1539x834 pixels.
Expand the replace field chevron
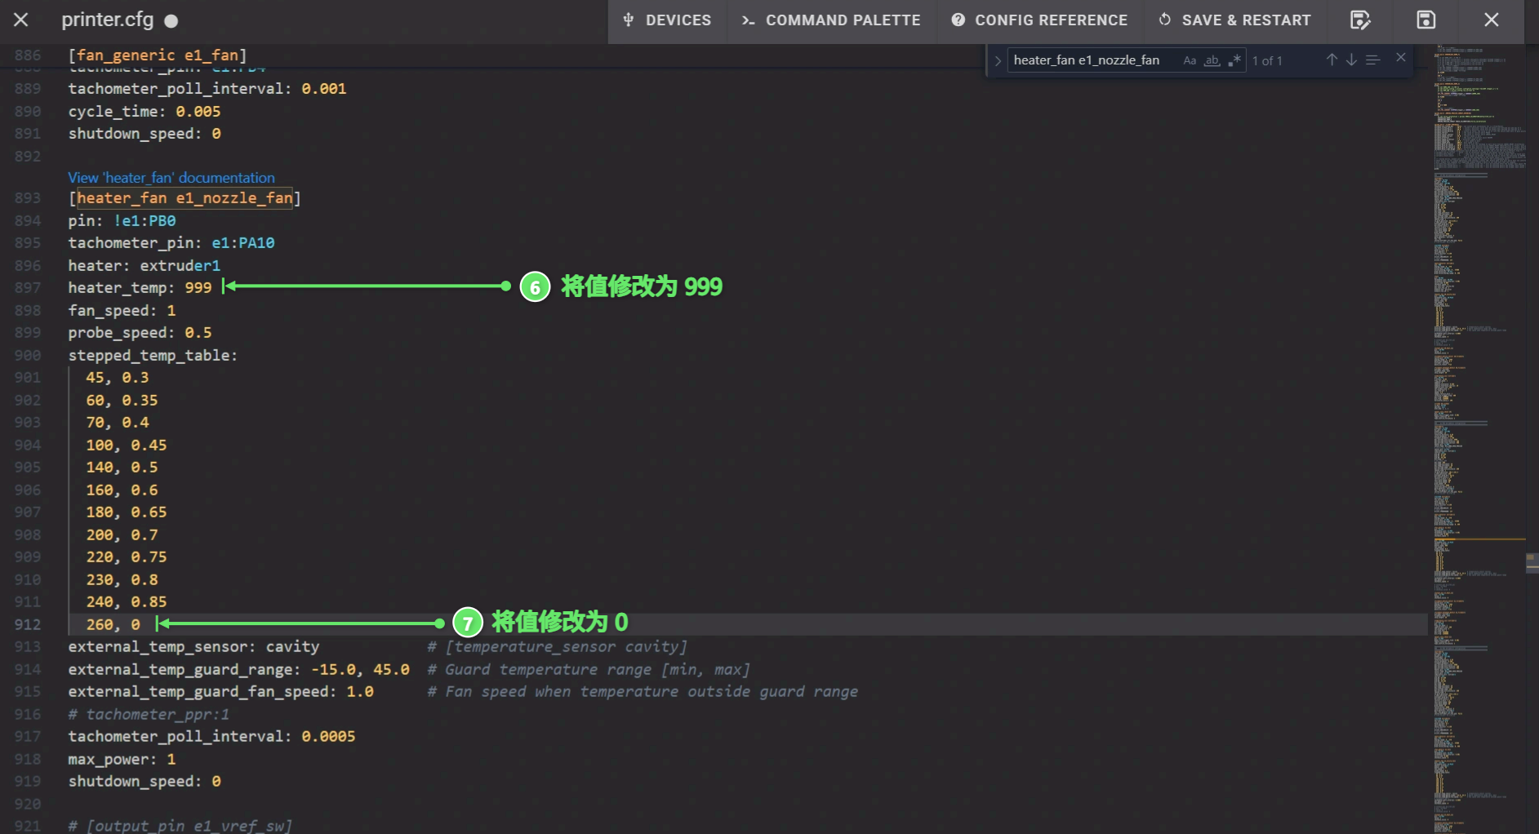point(997,61)
